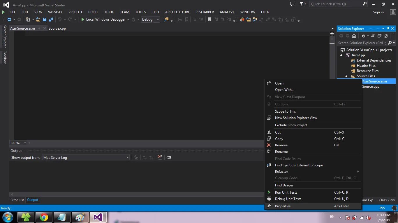Start Local Windows Debugger with the green arrow
This screenshot has height=223, width=398.
pyautogui.click(x=83, y=19)
